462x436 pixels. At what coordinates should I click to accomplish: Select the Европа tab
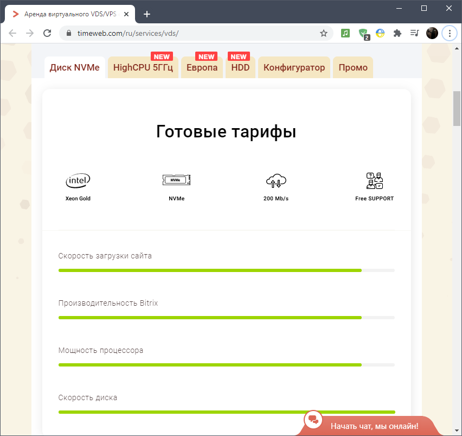click(x=202, y=68)
